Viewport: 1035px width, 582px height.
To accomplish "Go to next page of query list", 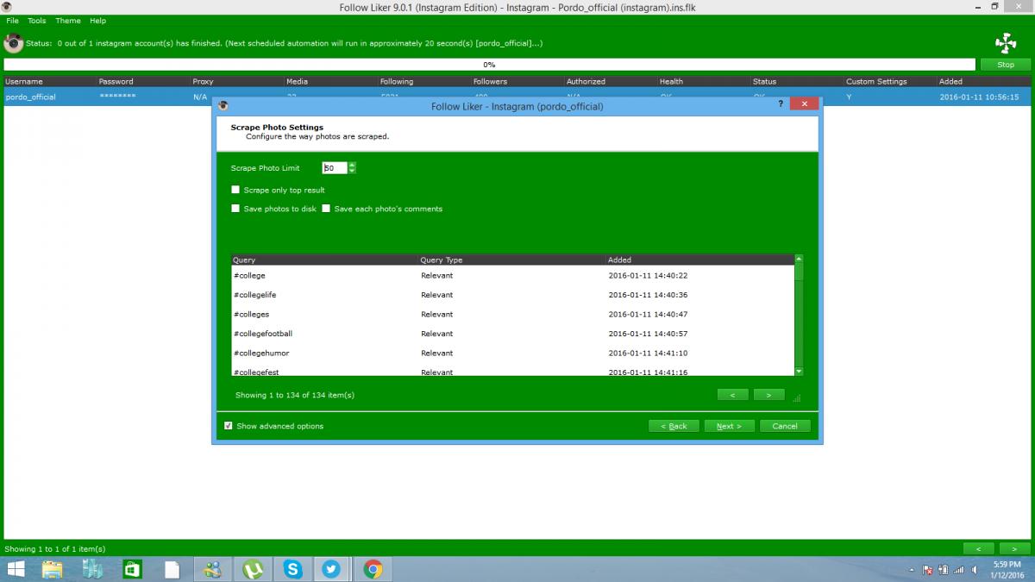I will coord(768,395).
